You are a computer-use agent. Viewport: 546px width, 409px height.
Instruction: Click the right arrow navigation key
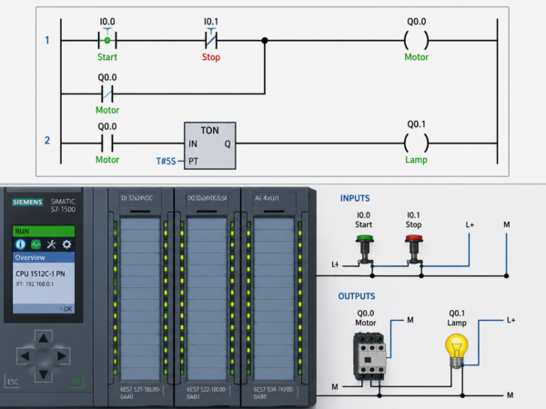[62, 356]
